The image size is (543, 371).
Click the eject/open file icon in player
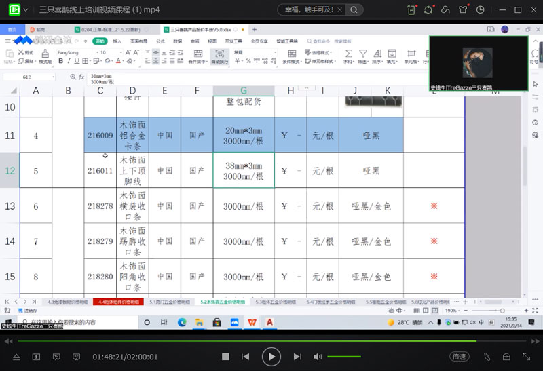pos(16,357)
